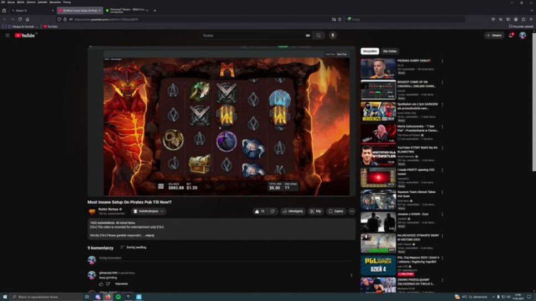The height and width of the screenshot is (301, 536).
Task: Open options for the PRZEMO DOBRY DEBIUT video
Action: tap(442, 61)
